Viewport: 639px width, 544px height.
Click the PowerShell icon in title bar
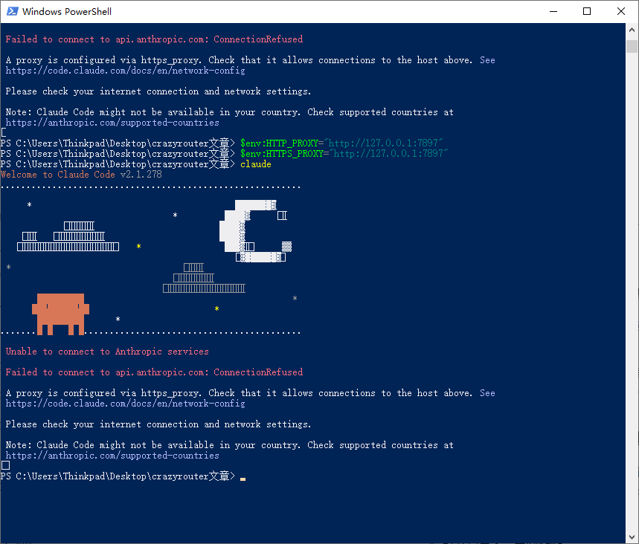tap(12, 11)
